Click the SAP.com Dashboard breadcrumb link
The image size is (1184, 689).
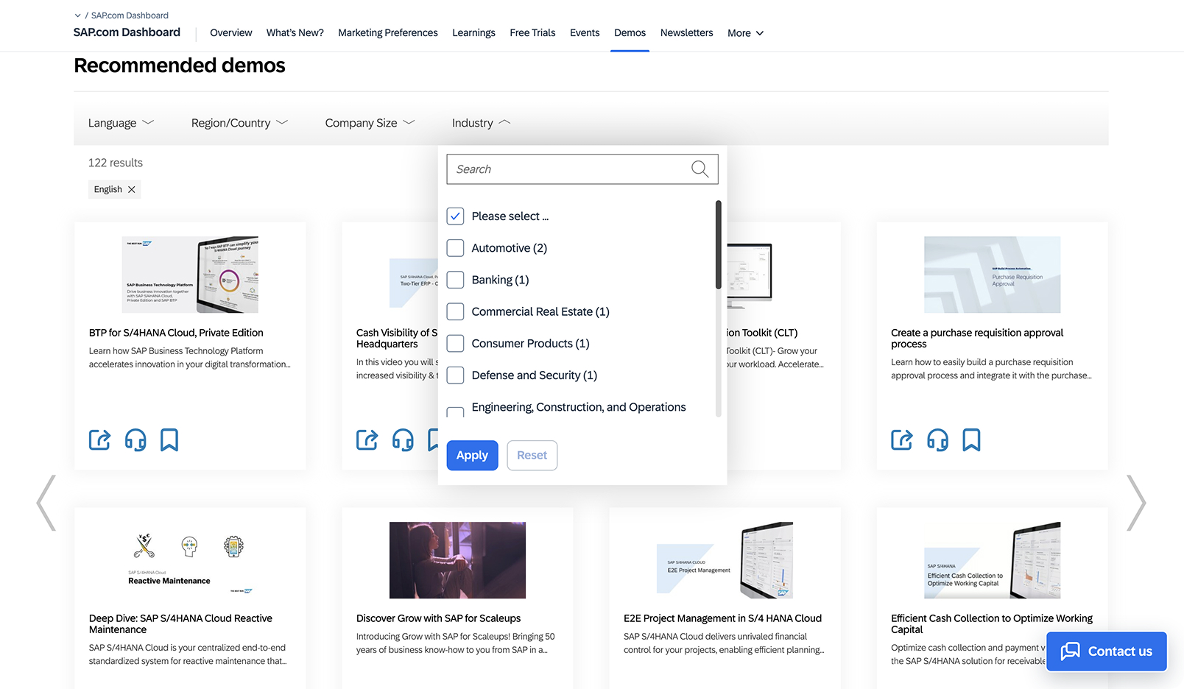[x=130, y=15]
